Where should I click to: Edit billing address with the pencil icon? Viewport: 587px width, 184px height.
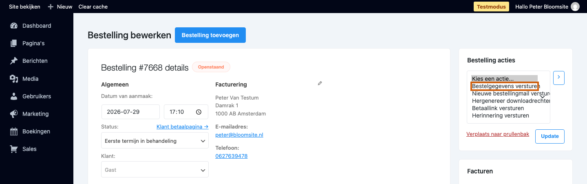[x=320, y=83]
